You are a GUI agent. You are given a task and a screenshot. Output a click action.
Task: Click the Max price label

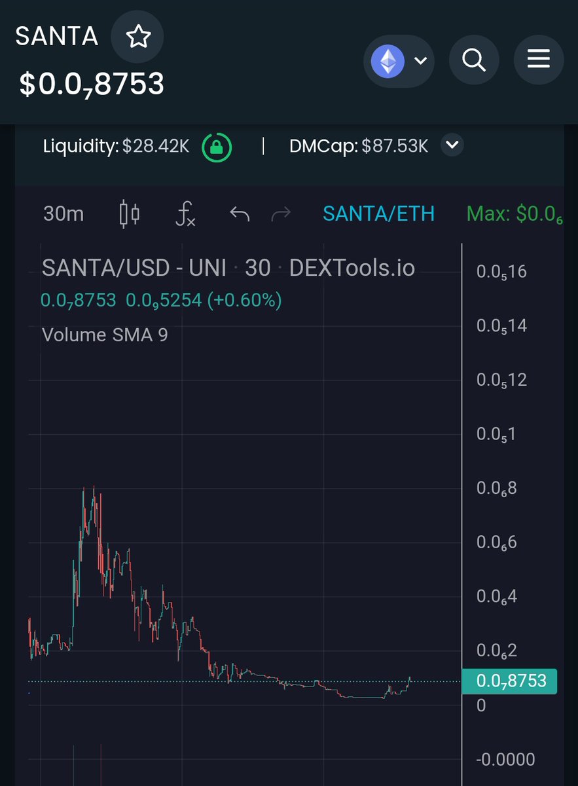(515, 214)
